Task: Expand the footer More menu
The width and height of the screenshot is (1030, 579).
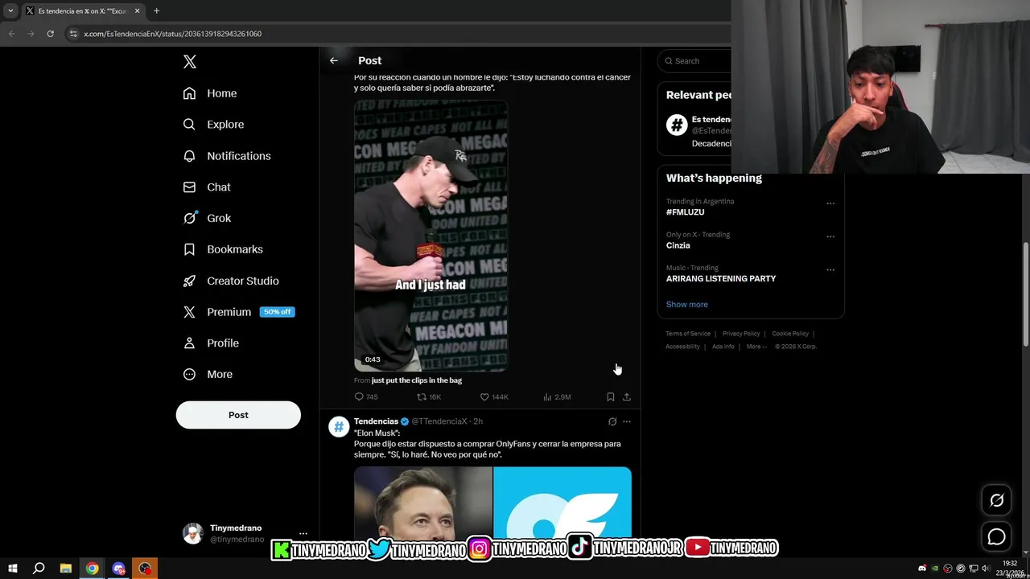Action: pos(756,347)
